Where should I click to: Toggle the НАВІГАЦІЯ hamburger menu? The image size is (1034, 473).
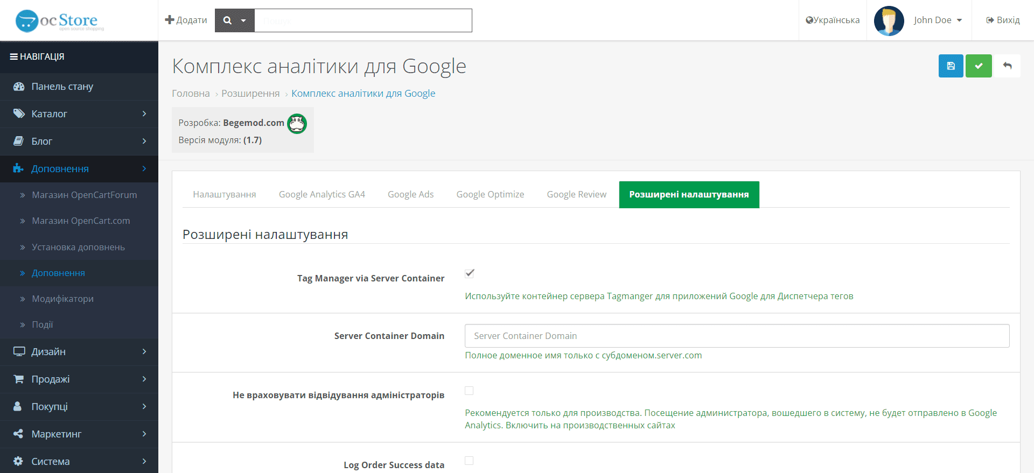click(x=37, y=57)
